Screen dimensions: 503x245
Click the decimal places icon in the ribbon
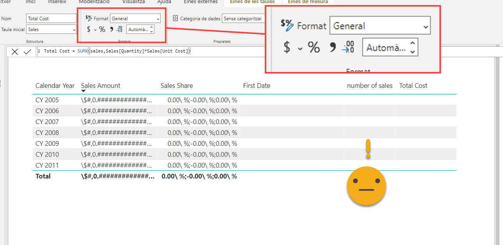(x=120, y=29)
